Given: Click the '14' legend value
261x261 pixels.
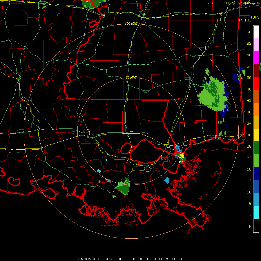Looking at the screenshot, I should [x=249, y=181].
